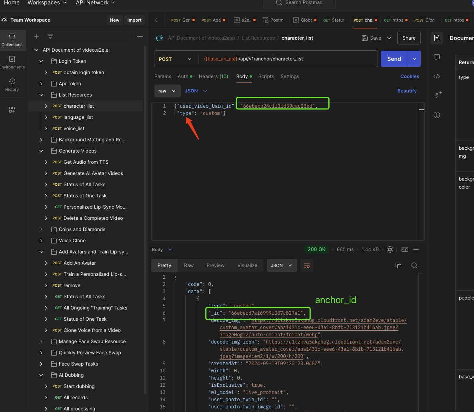Collapse the Generate Videos folder
The height and width of the screenshot is (412, 474).
coord(41,151)
